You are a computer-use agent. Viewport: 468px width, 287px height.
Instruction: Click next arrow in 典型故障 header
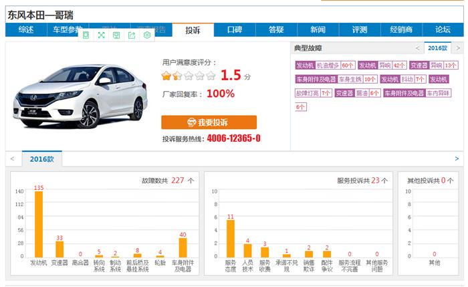458,48
